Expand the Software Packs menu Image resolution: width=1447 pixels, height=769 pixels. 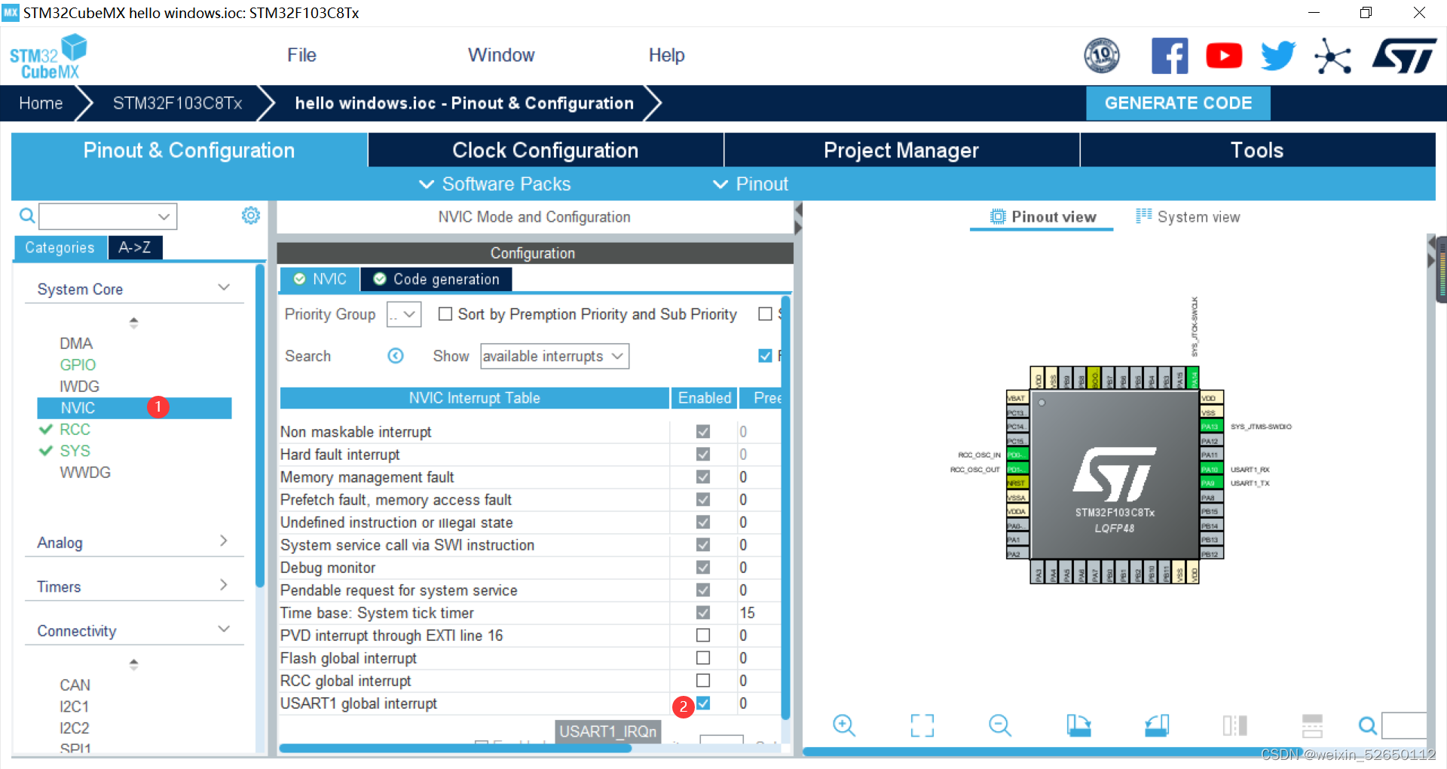pyautogui.click(x=494, y=184)
